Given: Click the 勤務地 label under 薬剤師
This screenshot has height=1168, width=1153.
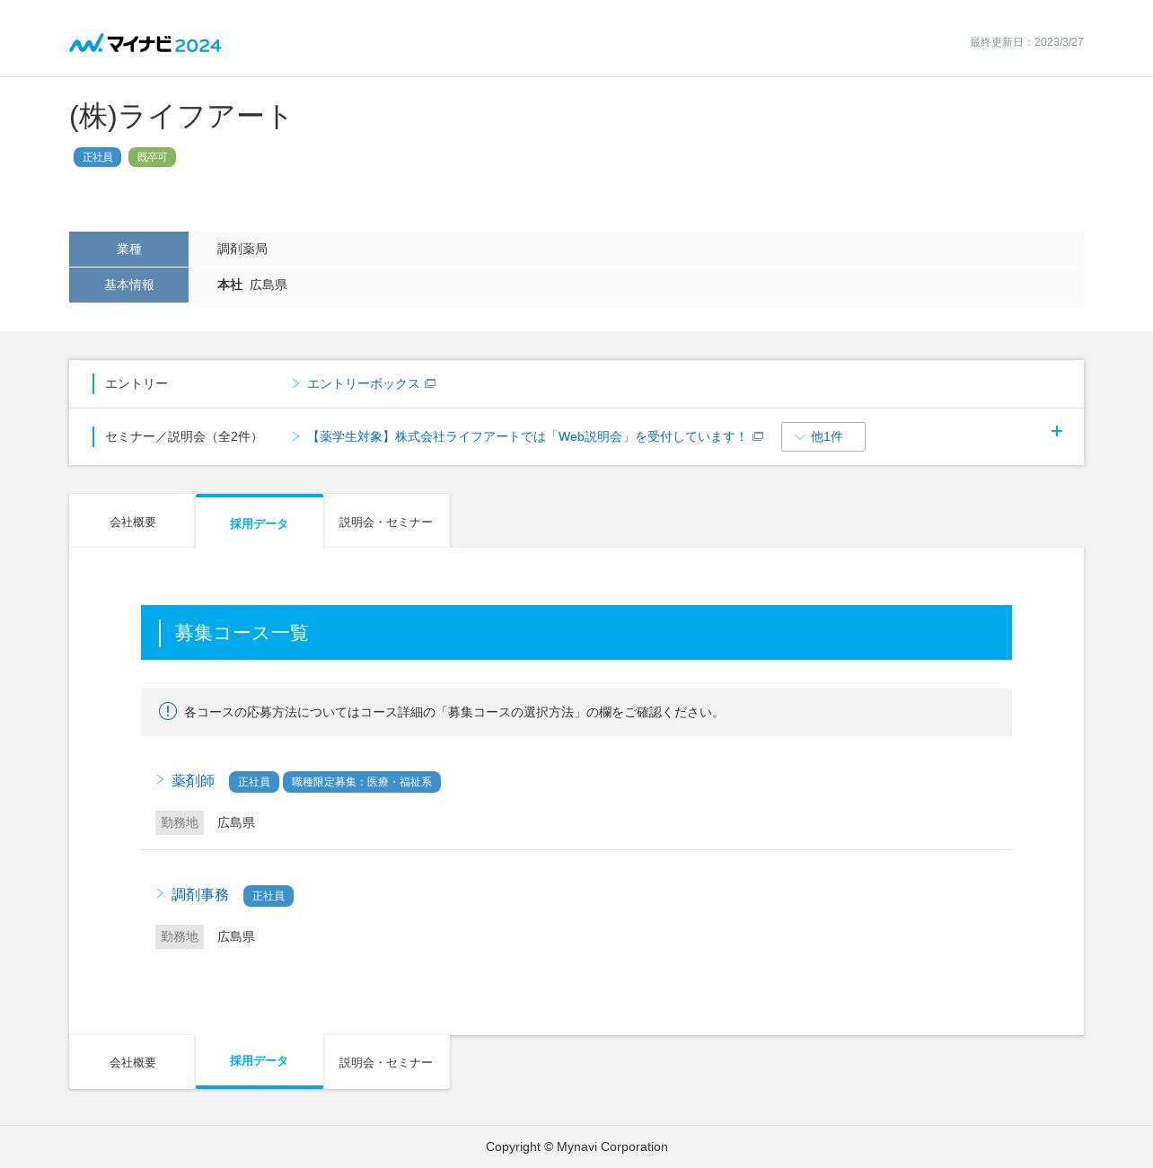Looking at the screenshot, I should tap(180, 822).
